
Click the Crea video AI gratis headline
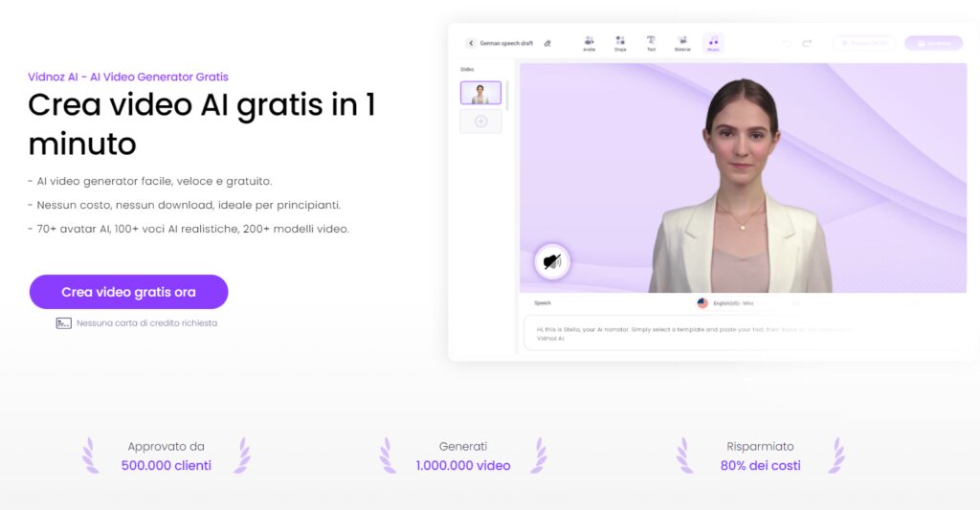pos(201,123)
